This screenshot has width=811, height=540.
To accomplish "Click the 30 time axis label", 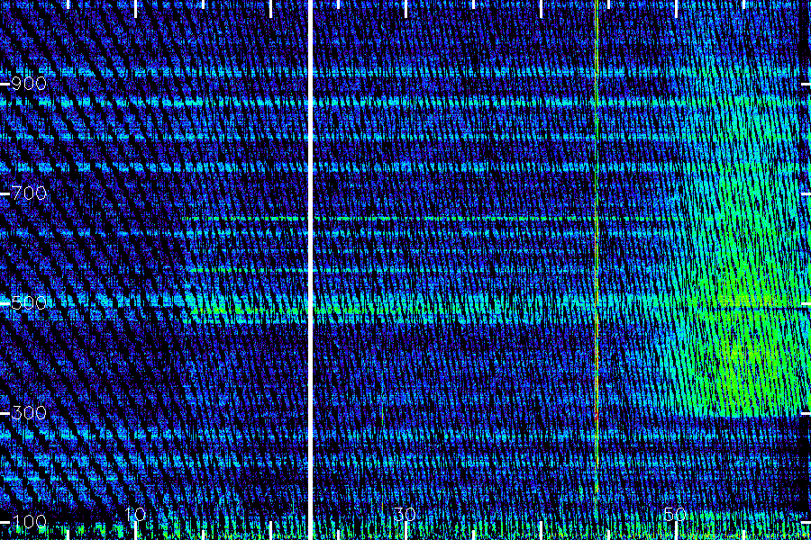I will (405, 514).
